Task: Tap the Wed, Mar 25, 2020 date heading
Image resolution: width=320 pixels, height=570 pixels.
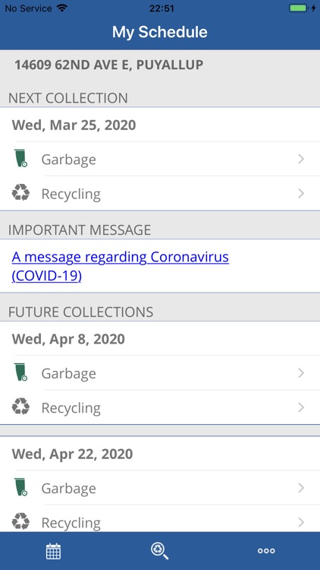Action: coord(74,125)
